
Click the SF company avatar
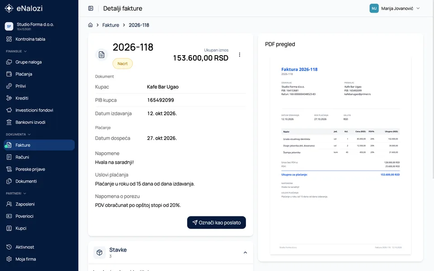[9, 26]
